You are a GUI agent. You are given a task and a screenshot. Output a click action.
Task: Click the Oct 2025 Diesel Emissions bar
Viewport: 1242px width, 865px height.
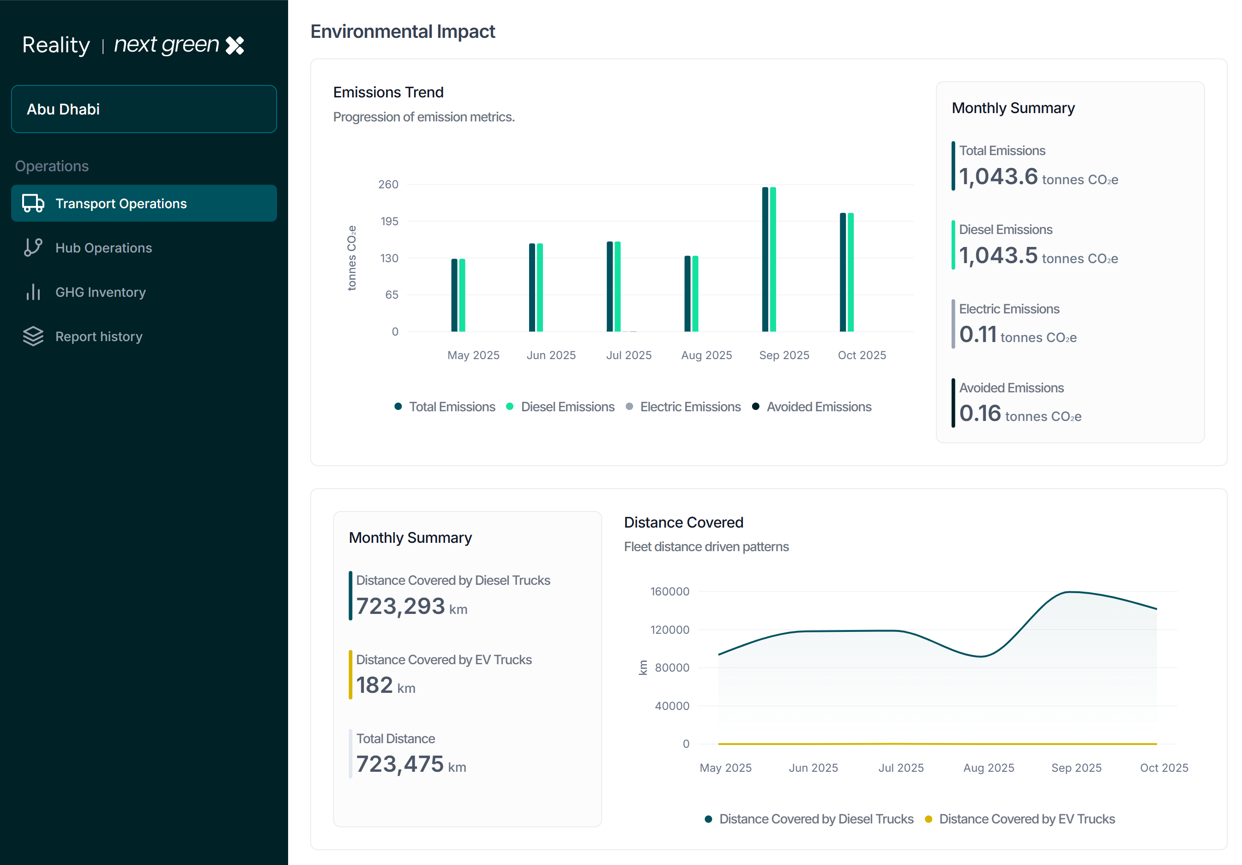(x=851, y=272)
